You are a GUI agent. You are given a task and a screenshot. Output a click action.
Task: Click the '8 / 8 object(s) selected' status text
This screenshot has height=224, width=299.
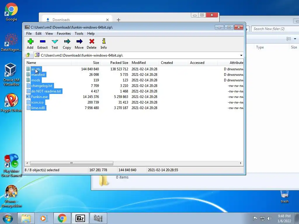42,170
